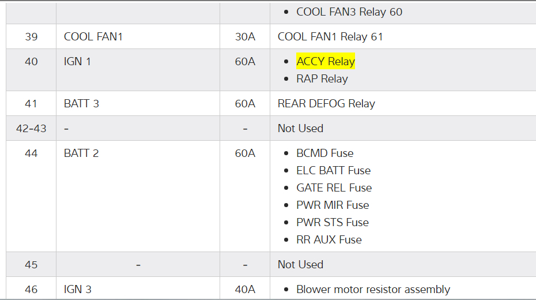Screen dimensions: 536x300
Task: Click the fuse number 42-43 cell
Action: [x=31, y=129]
